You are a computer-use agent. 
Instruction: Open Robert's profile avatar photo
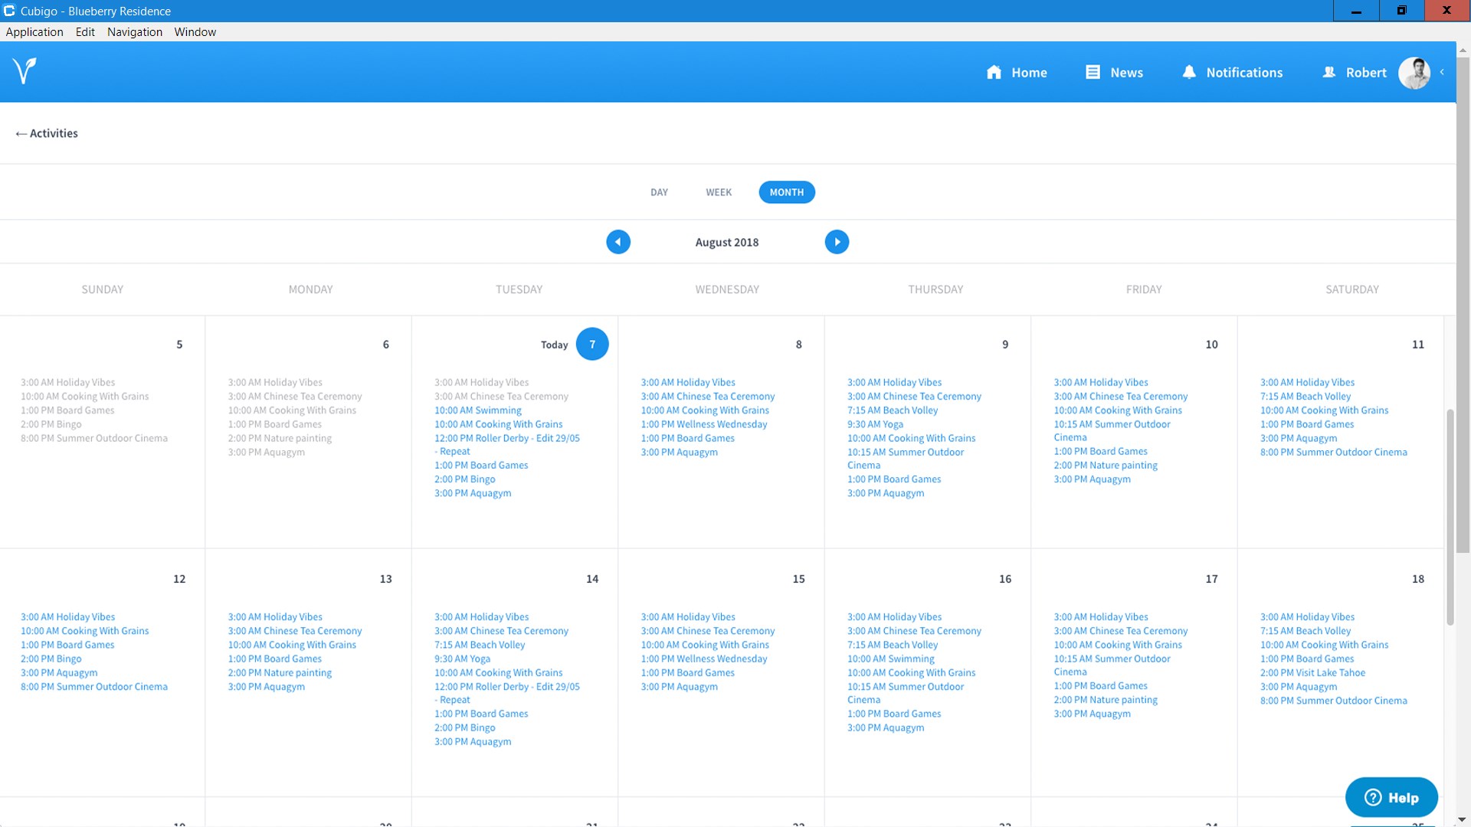tap(1414, 73)
